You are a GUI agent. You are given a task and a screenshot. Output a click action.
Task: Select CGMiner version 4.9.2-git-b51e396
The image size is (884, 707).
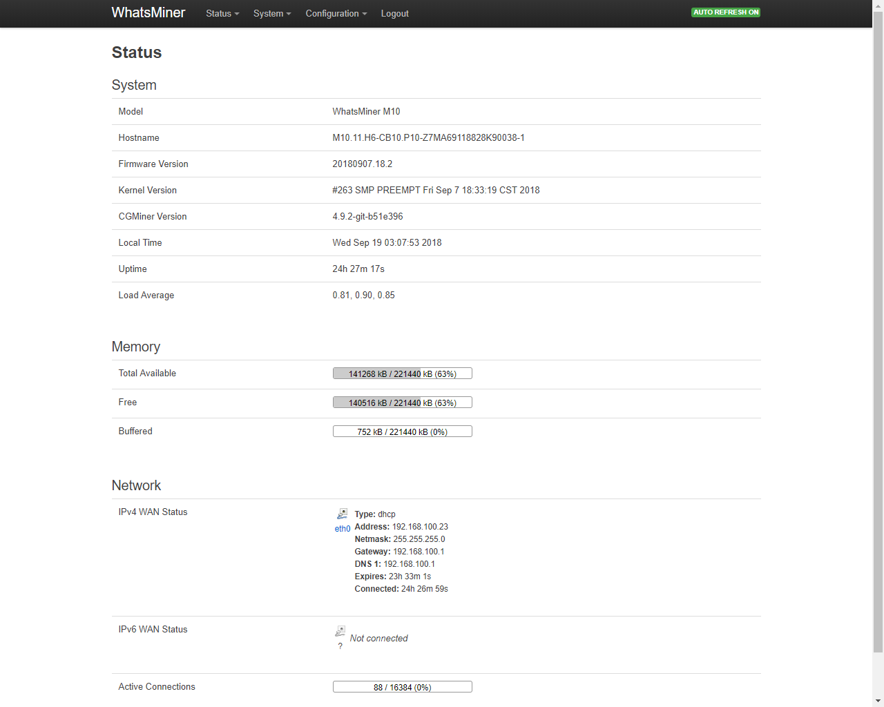[367, 217]
